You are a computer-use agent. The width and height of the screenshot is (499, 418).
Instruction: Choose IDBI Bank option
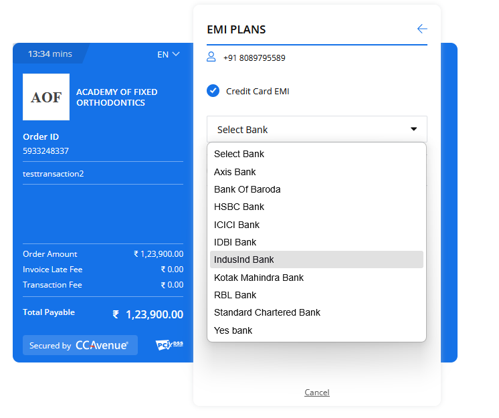coord(235,242)
